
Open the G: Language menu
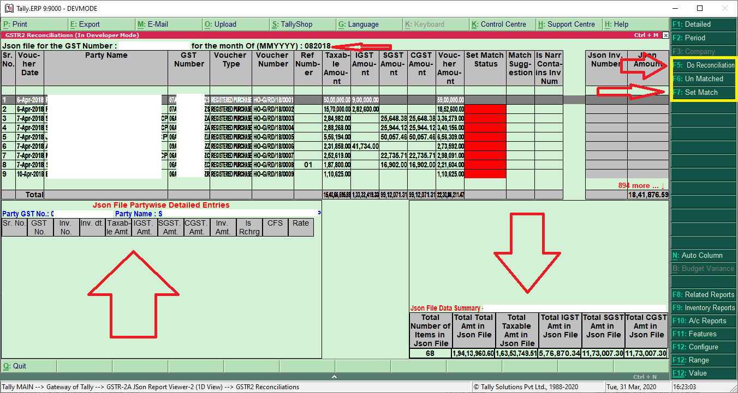[x=369, y=25]
